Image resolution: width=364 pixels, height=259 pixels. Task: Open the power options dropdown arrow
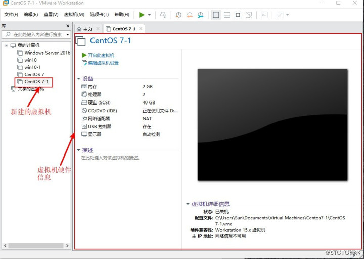tap(149, 15)
